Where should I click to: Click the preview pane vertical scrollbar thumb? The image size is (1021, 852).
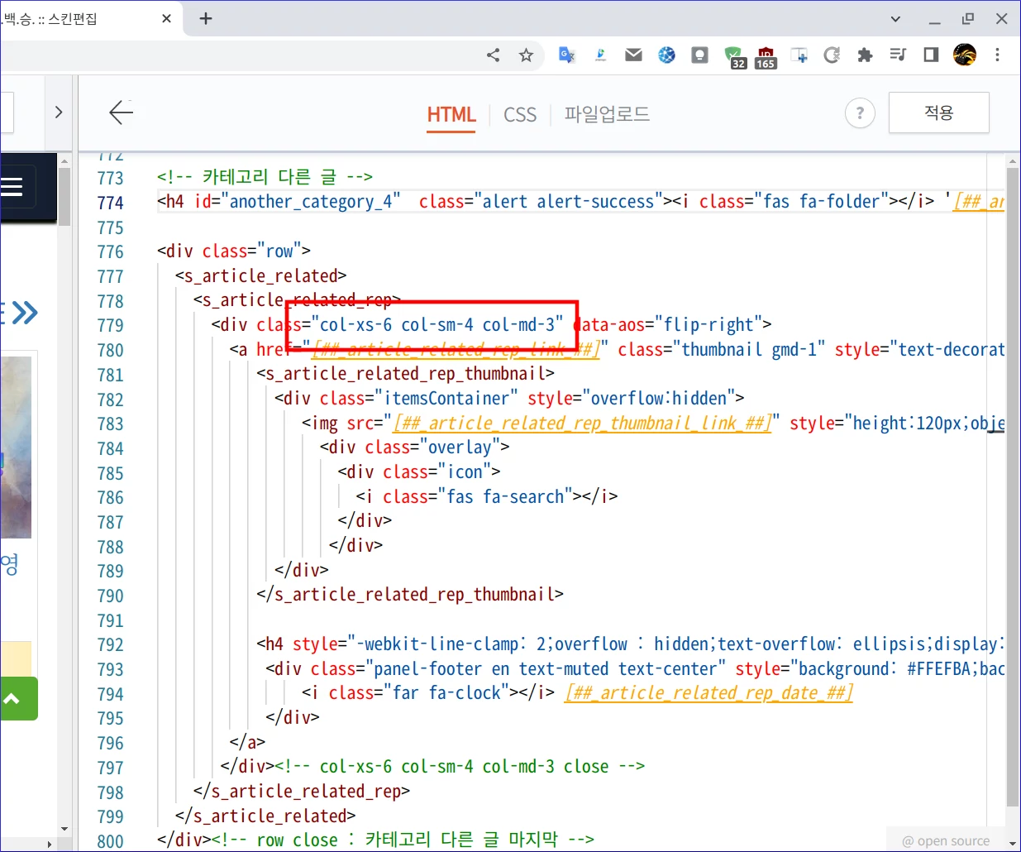64,197
